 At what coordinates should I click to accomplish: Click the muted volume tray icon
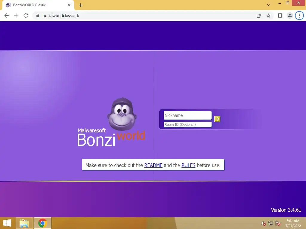coord(264,223)
